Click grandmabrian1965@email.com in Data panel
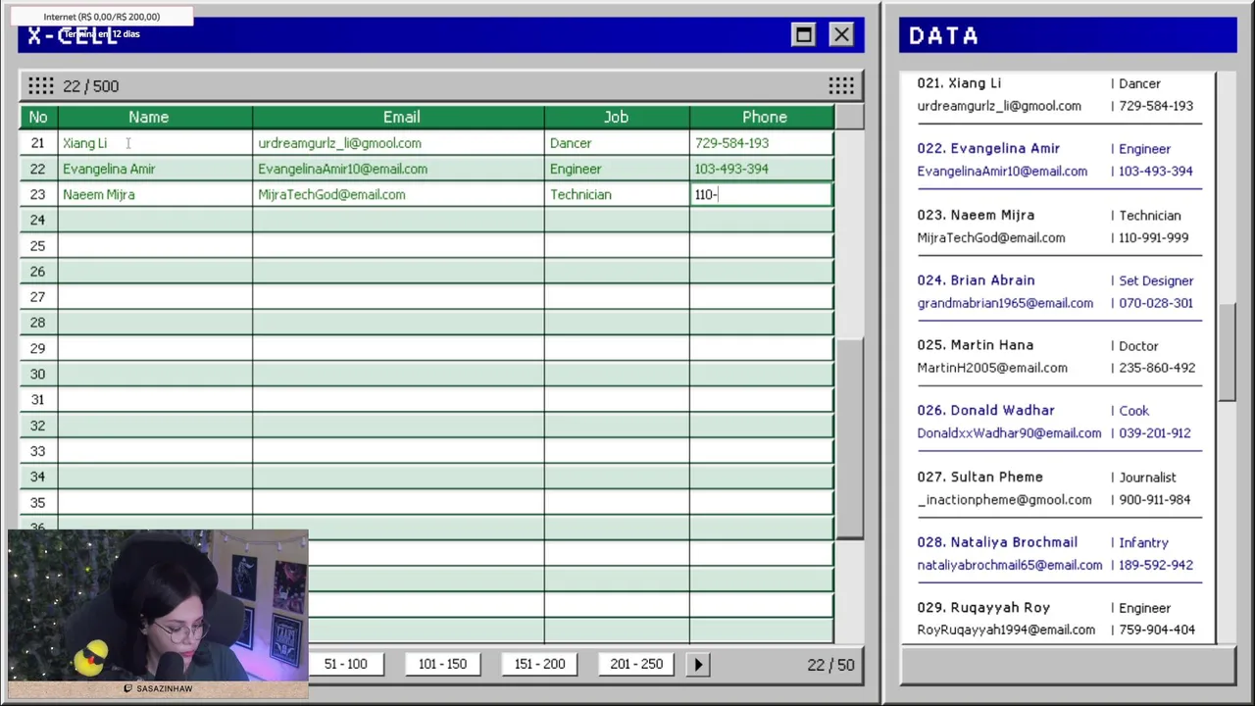This screenshot has width=1255, height=706. coord(1005,303)
